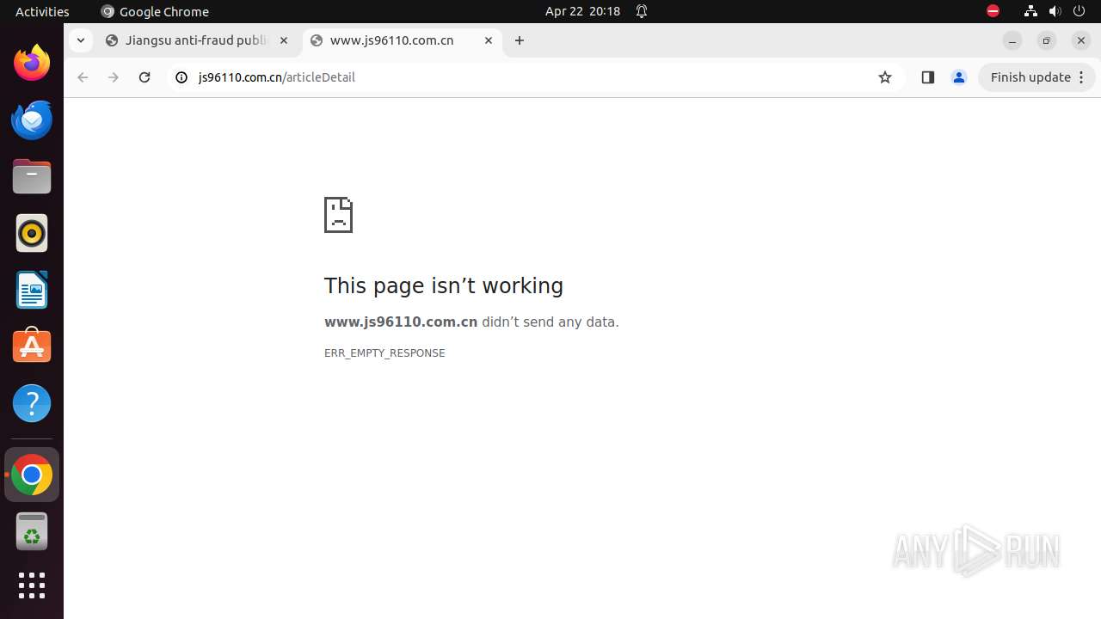Open Chrome profile avatar
The image size is (1101, 619).
coord(959,77)
